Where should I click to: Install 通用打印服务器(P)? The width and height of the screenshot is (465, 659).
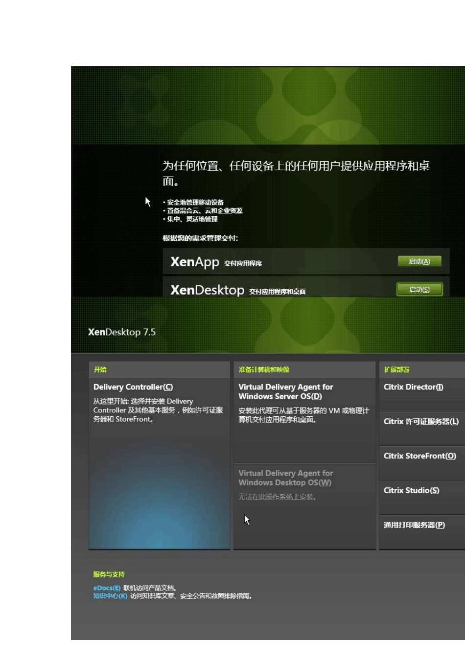click(422, 532)
